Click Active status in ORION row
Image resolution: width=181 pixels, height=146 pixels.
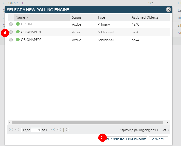click(76, 24)
